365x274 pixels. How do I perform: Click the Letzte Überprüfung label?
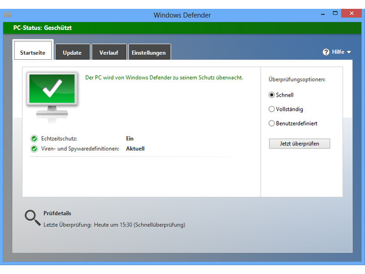coord(68,225)
